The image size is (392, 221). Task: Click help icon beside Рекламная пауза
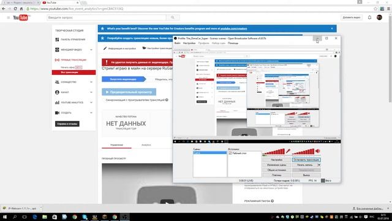click(272, 201)
